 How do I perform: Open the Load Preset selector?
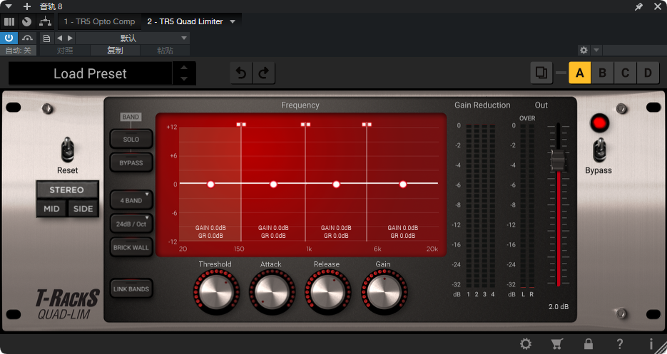(90, 73)
